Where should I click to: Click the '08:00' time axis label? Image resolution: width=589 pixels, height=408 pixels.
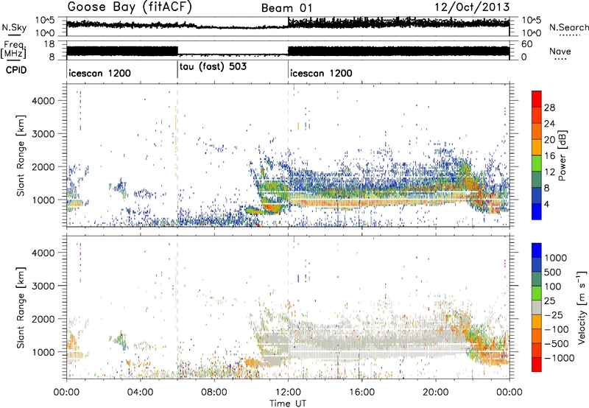click(214, 393)
